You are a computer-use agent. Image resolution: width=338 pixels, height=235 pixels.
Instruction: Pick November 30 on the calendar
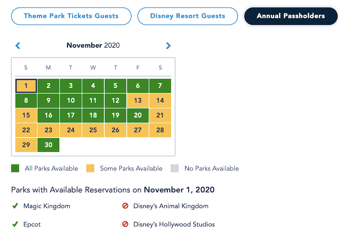point(49,145)
